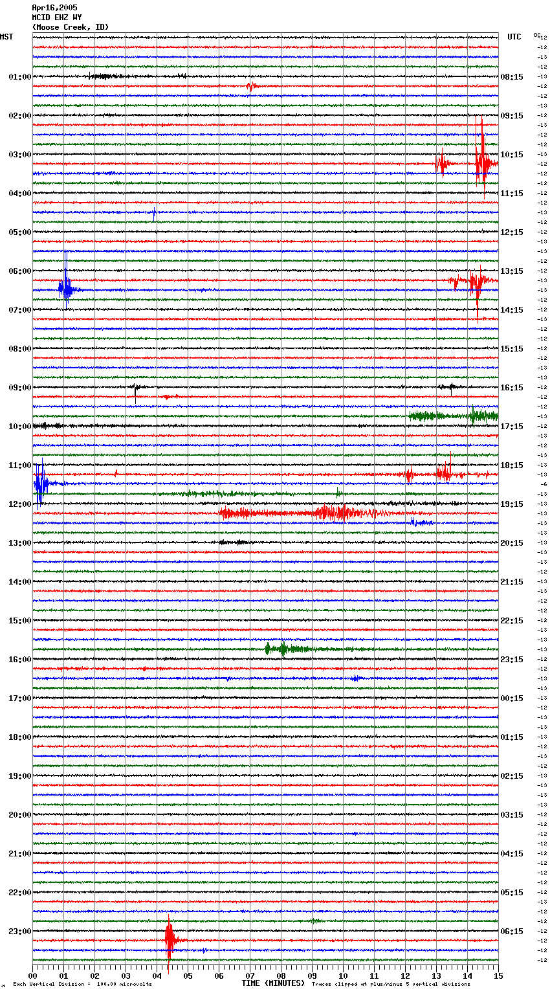Select the 06:00 MST time label
The width and height of the screenshot is (550, 993).
pyautogui.click(x=20, y=271)
